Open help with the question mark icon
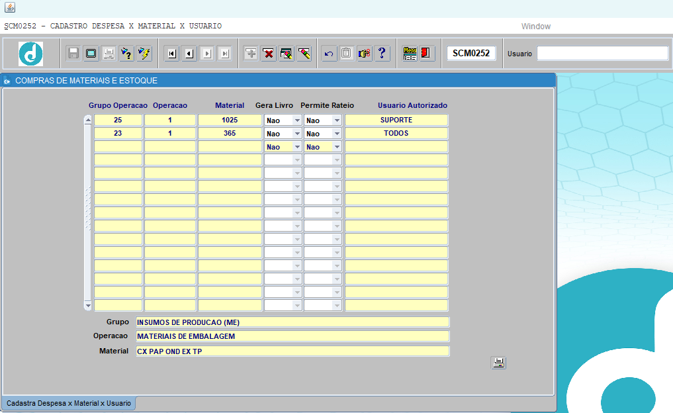The width and height of the screenshot is (673, 413). tap(382, 54)
